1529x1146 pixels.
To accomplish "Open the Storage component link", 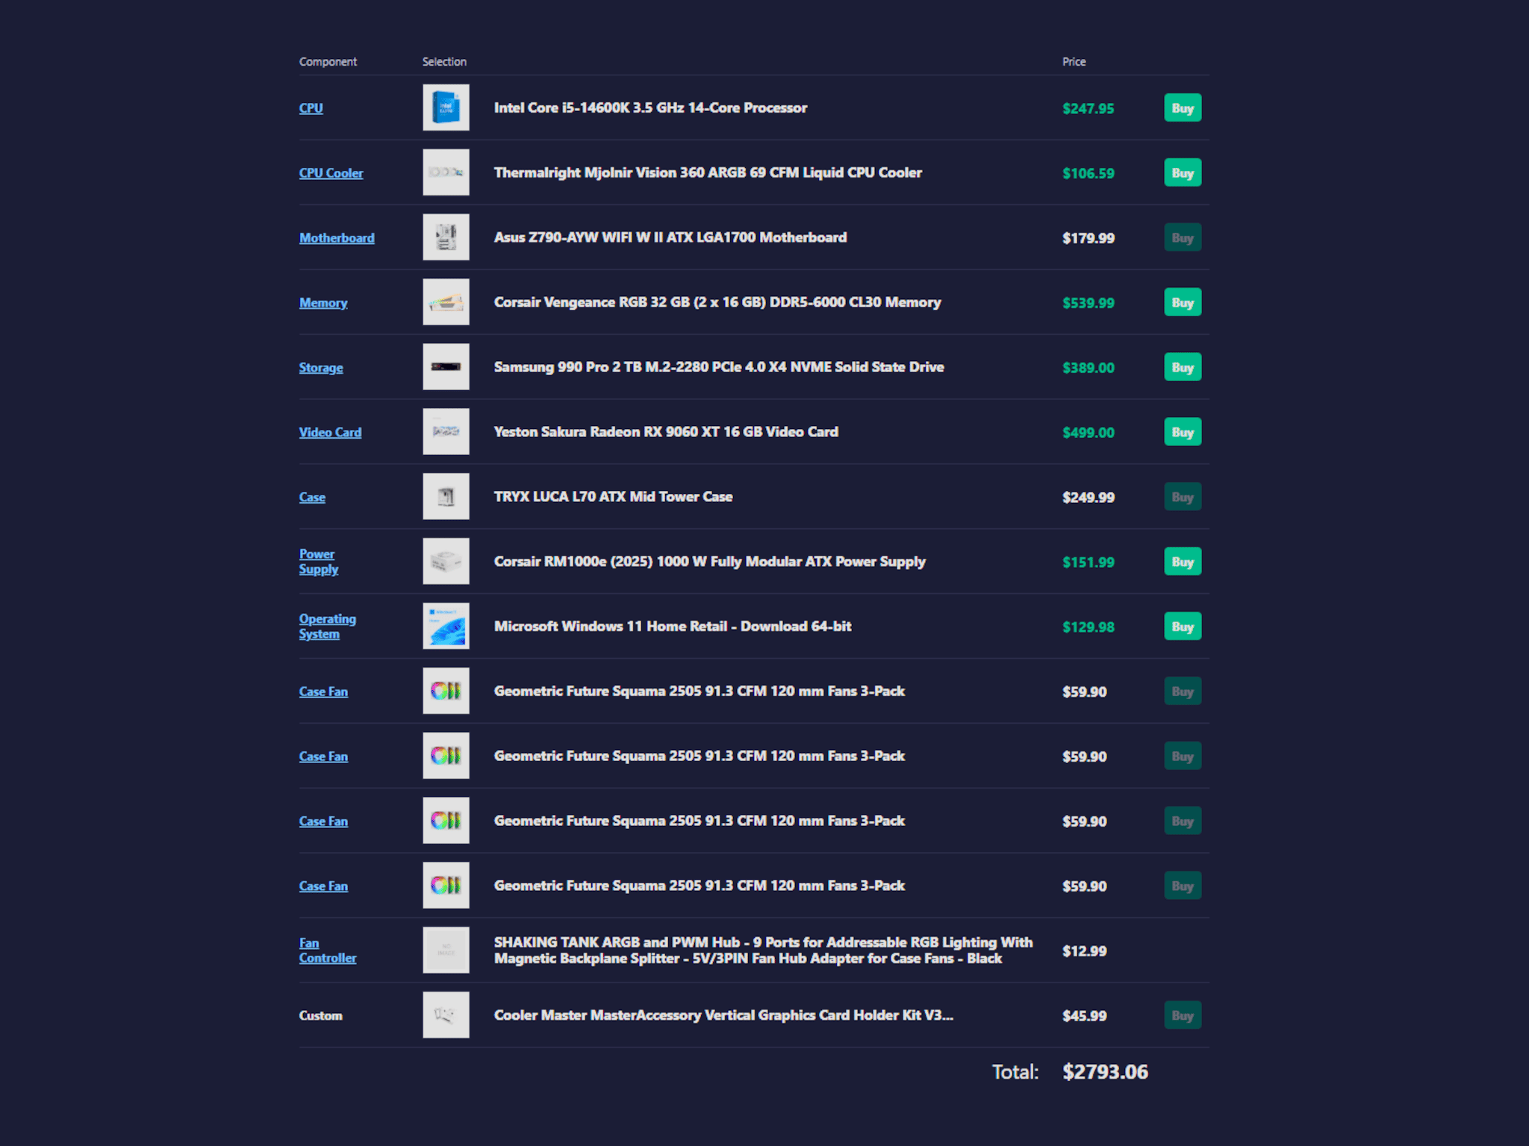I will point(321,368).
